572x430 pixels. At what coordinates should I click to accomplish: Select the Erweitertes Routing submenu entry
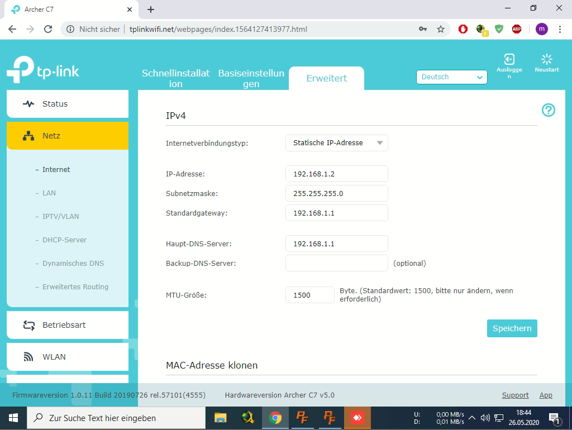[x=75, y=286]
